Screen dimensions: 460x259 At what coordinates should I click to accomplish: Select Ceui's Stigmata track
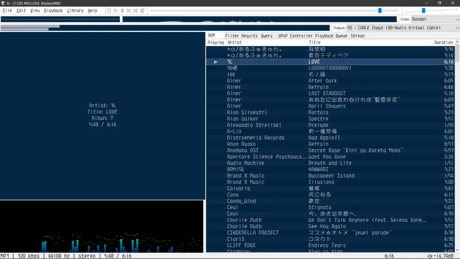click(330, 207)
